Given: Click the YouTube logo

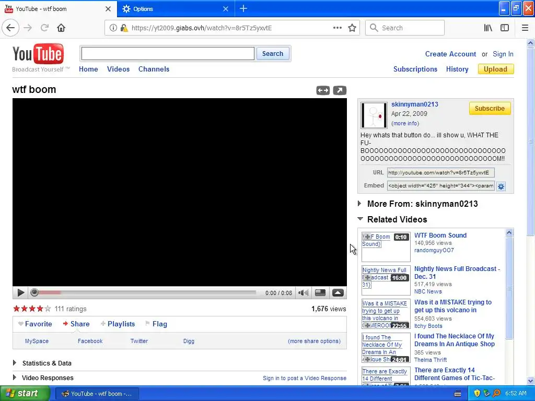Looking at the screenshot, I should [x=38, y=54].
